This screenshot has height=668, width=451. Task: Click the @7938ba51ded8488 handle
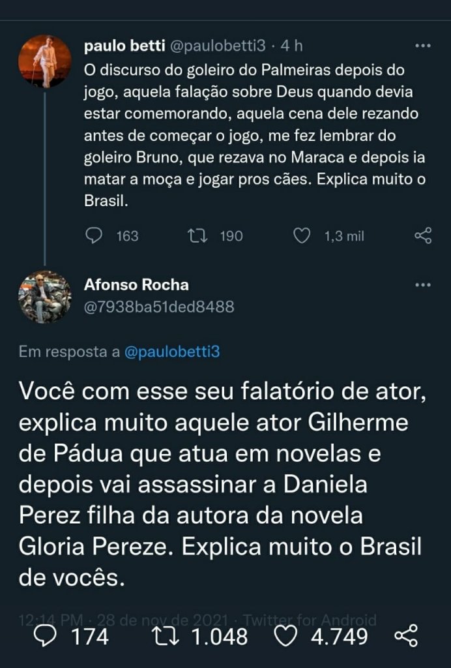click(159, 306)
